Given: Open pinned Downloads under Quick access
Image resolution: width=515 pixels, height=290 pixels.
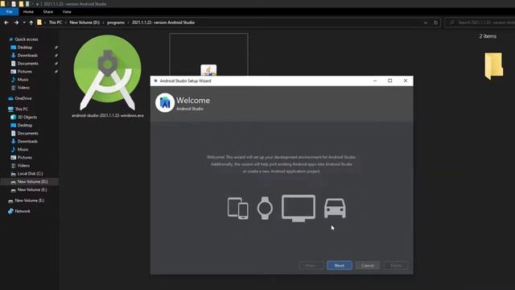Looking at the screenshot, I should click(27, 56).
